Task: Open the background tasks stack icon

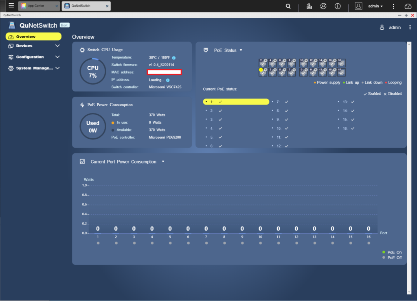Action: [309, 6]
